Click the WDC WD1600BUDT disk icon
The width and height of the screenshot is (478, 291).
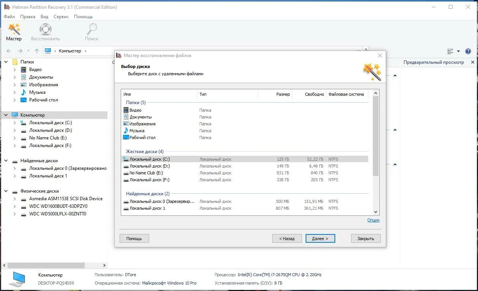point(24,206)
